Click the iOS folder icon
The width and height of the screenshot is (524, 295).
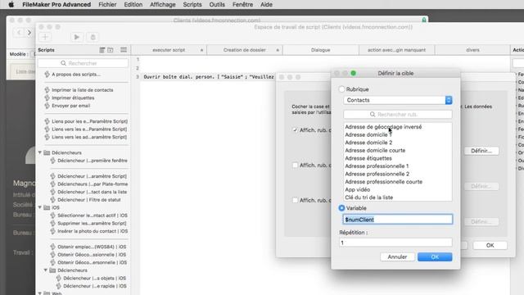coord(47,207)
